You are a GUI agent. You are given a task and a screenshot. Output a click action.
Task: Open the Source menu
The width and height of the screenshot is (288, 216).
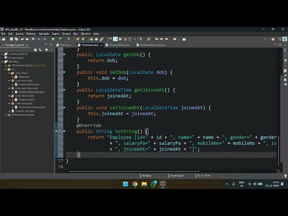click(x=19, y=34)
